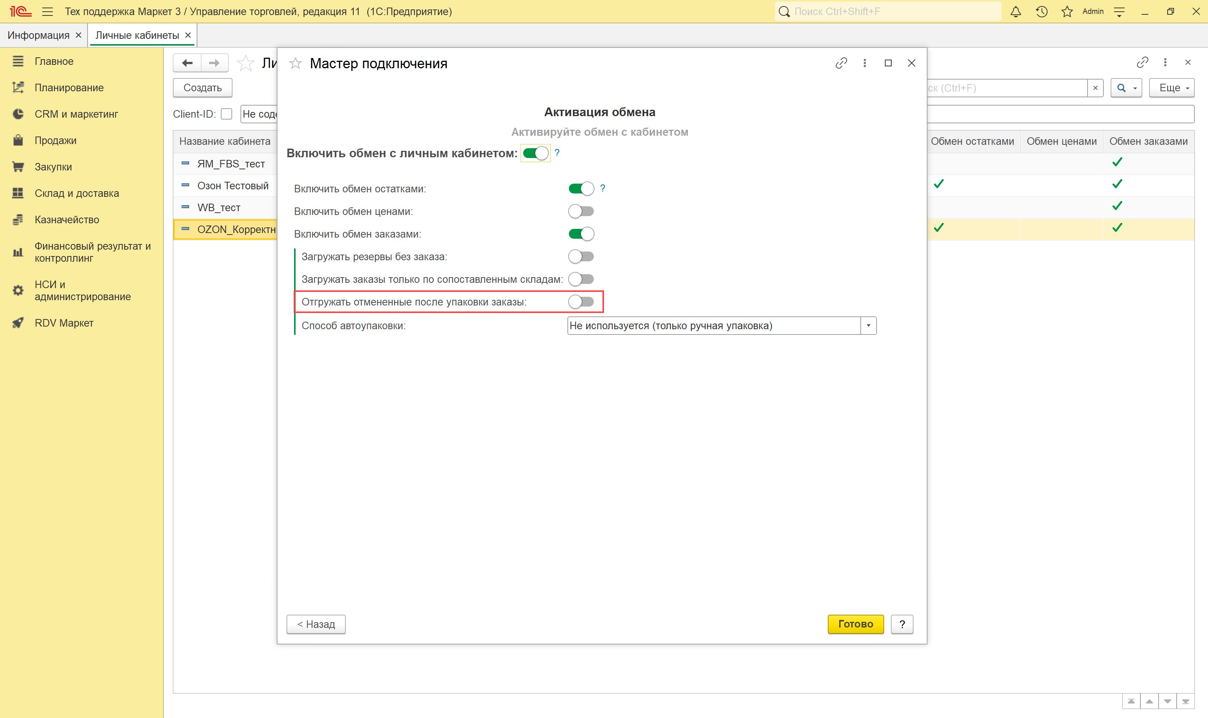Click the notifications bell icon
Screen dimensions: 1208x718
coord(1016,12)
